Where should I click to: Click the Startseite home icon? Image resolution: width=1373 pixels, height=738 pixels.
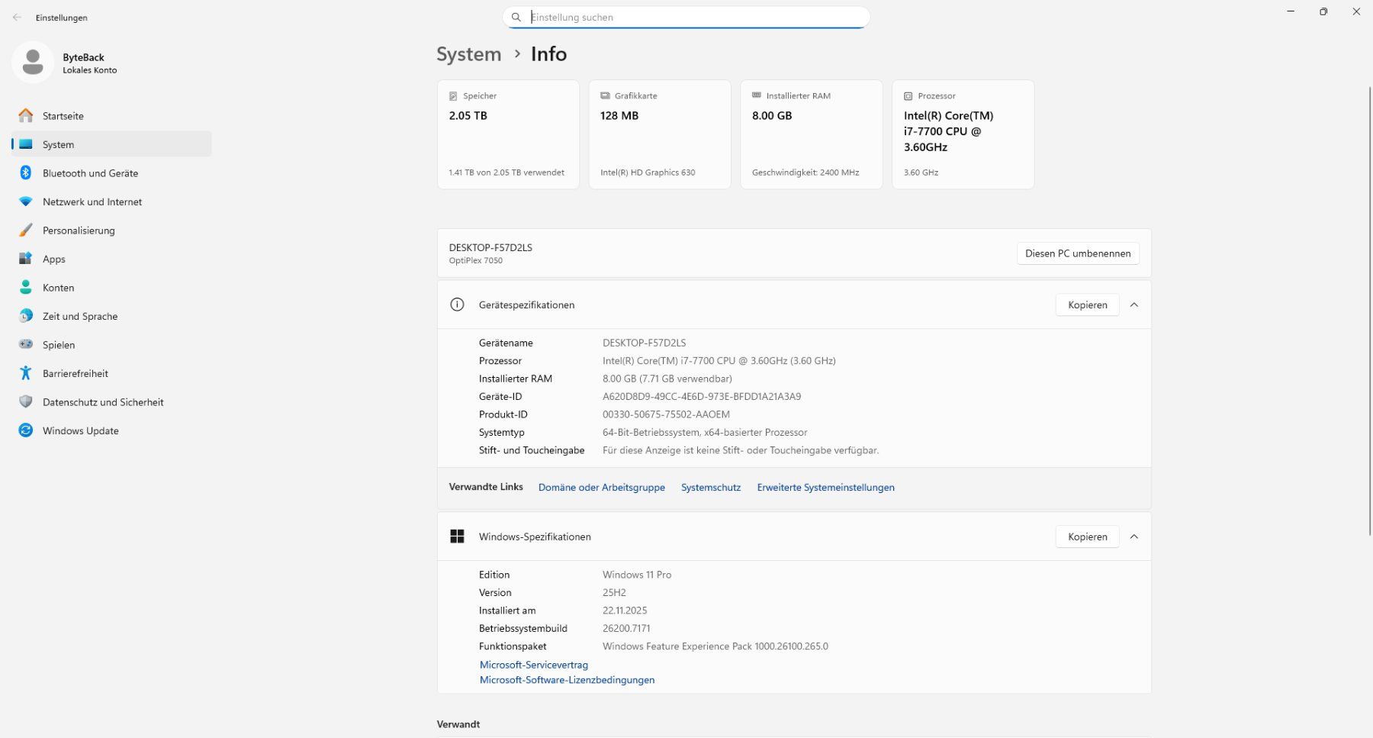26,116
